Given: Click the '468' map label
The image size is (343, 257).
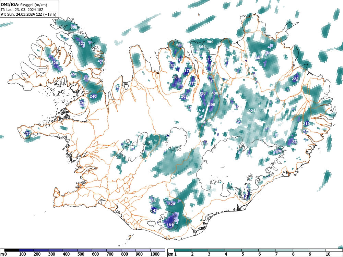Looking at the screenshot, I should 153,201.
